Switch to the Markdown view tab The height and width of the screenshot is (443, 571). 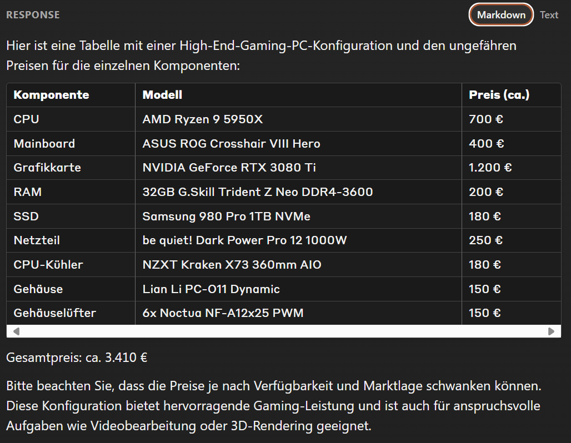pyautogui.click(x=500, y=15)
